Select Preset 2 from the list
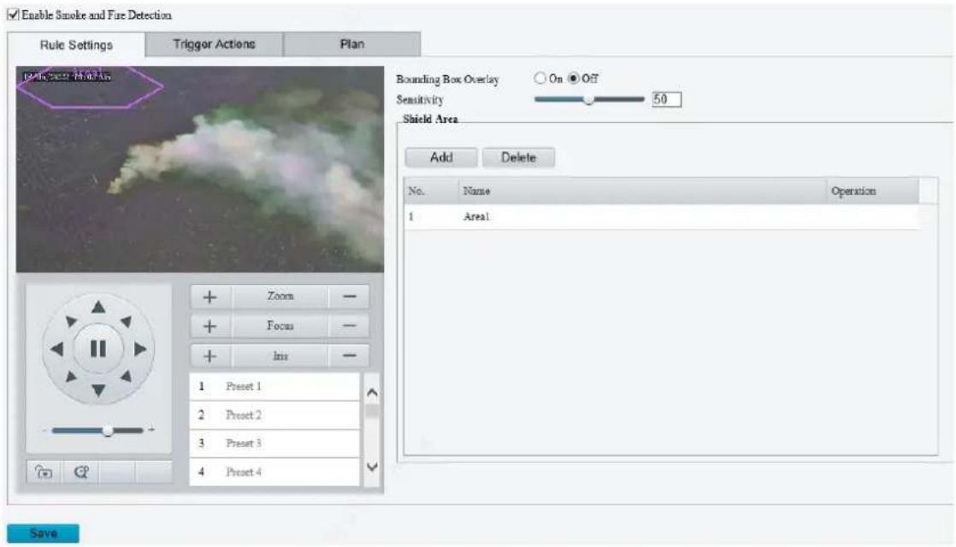The width and height of the screenshot is (956, 547). pyautogui.click(x=274, y=415)
